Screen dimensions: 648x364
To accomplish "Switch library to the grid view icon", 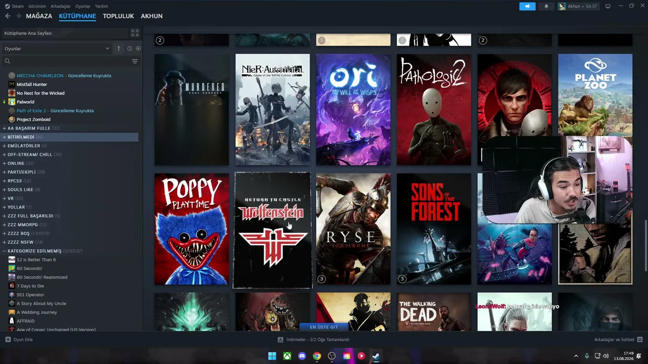I will [135, 33].
